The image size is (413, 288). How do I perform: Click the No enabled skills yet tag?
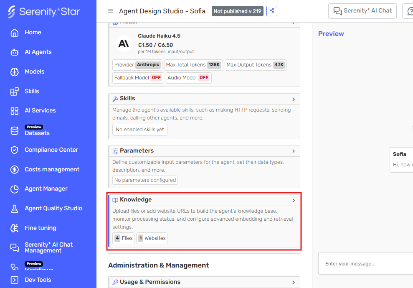140,130
